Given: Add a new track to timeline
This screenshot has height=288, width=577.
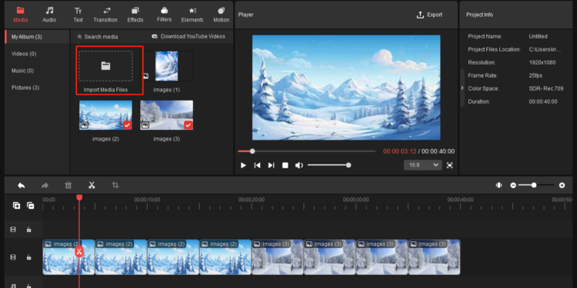Looking at the screenshot, I should [17, 206].
